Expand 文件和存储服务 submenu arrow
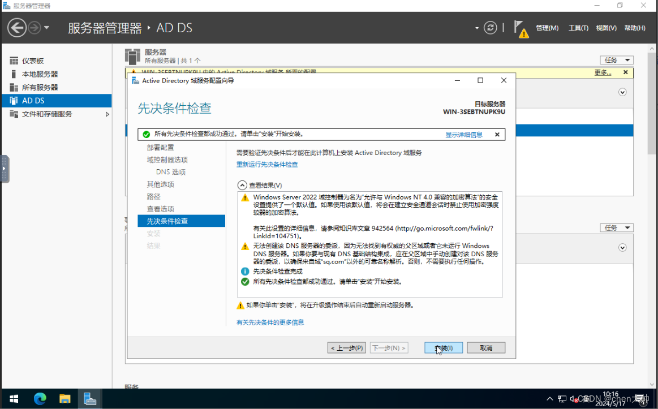Viewport: 658px width, 409px height. pos(107,114)
